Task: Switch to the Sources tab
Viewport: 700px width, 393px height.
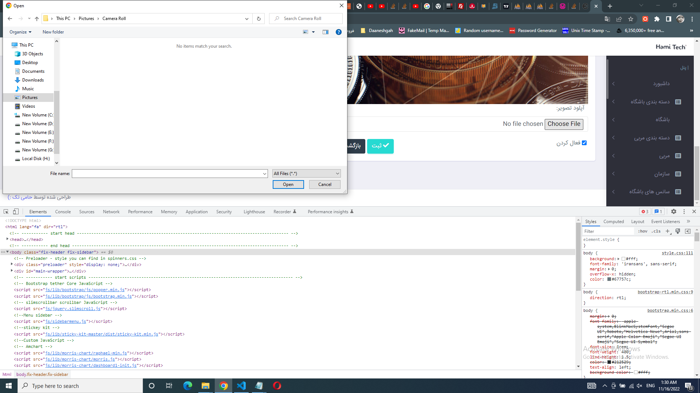Action: pos(87,212)
